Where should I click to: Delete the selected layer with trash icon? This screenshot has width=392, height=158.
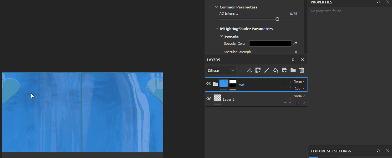tap(302, 70)
